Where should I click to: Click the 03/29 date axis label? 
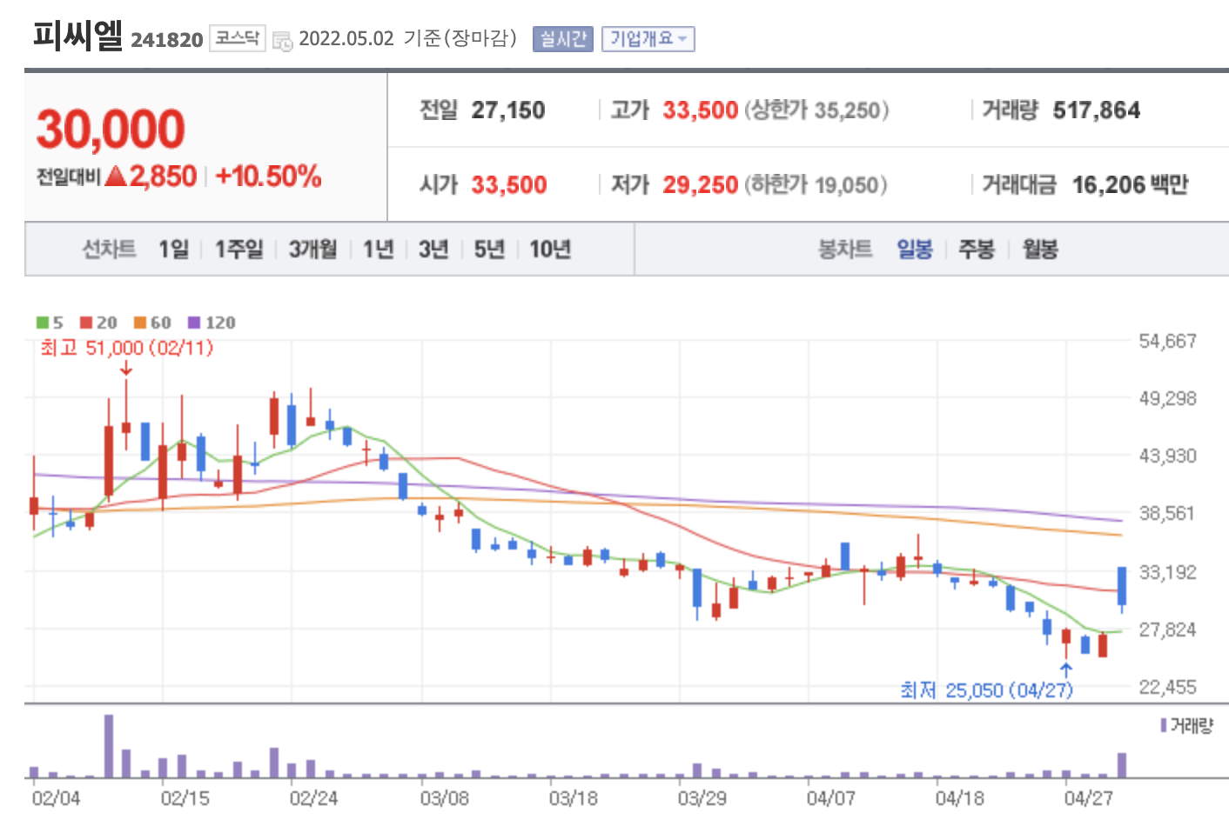702,798
